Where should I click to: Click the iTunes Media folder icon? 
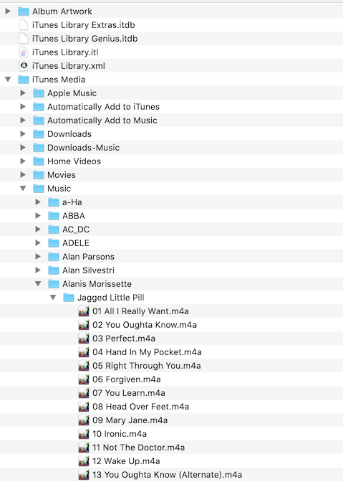click(x=24, y=80)
